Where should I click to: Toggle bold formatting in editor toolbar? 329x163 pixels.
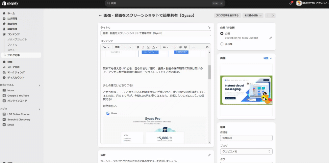(x=138, y=47)
